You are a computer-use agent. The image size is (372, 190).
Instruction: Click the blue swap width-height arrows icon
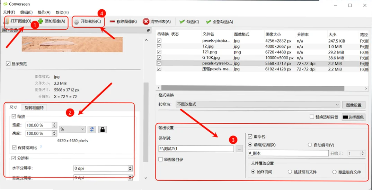click(x=91, y=130)
